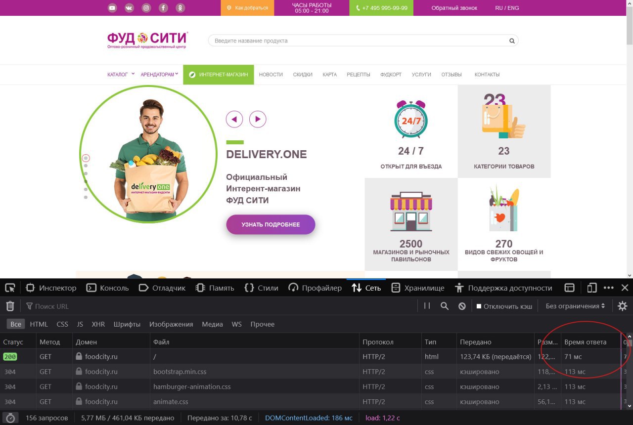Image resolution: width=633 pixels, height=425 pixels.
Task: Click the grocery bag fruits icon
Action: click(503, 208)
